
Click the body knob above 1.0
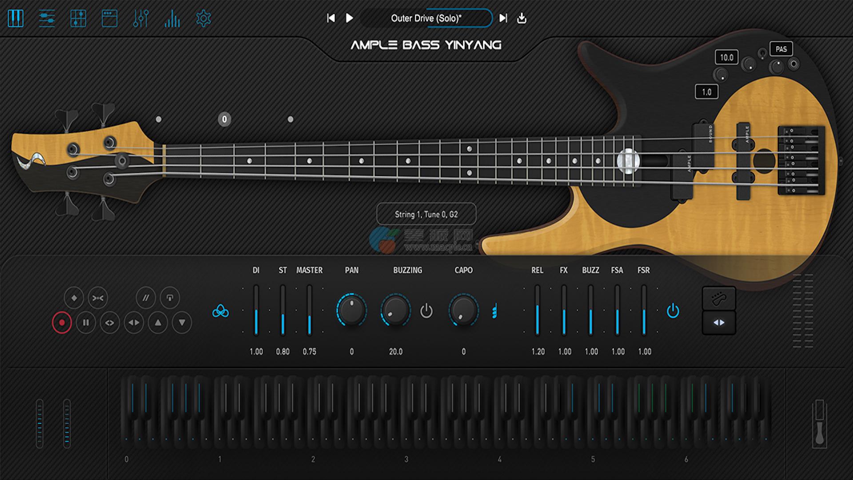(x=721, y=74)
